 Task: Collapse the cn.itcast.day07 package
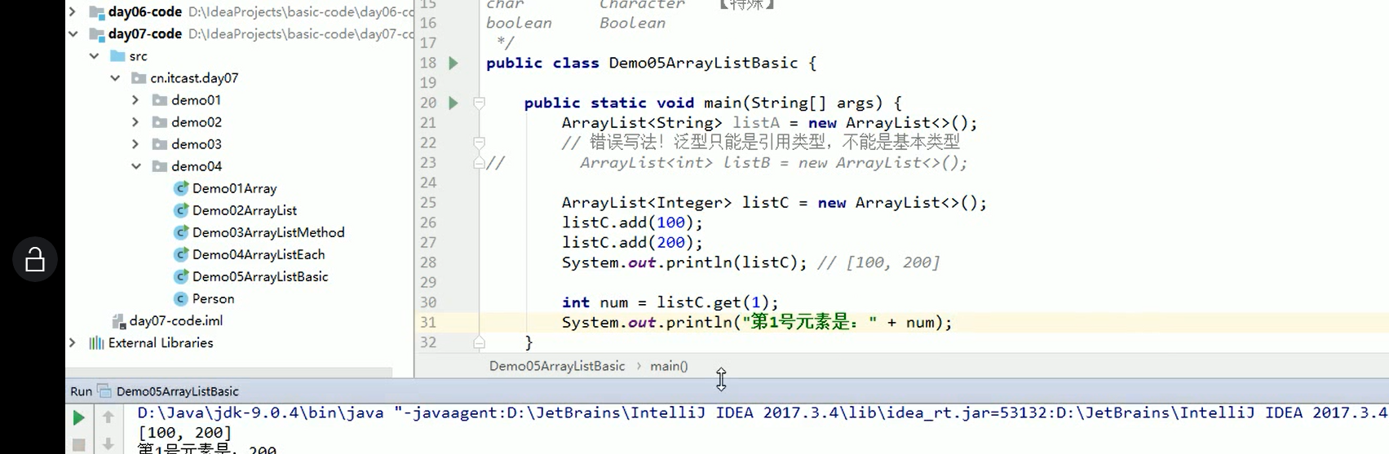point(115,77)
